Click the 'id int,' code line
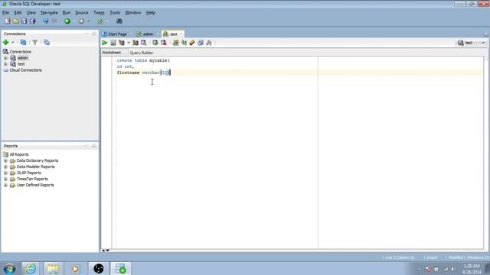Viewport: 490px width, 275px height. (126, 66)
